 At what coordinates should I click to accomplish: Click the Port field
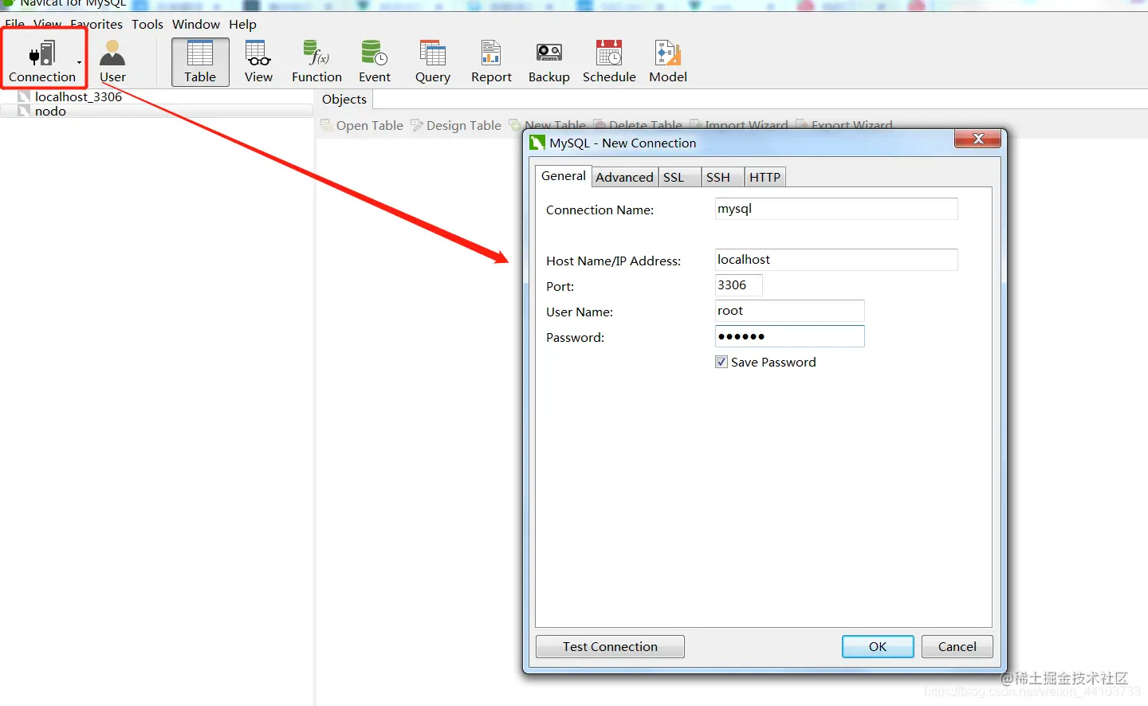738,285
